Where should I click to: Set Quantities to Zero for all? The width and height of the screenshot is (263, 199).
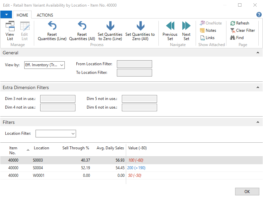tap(140, 31)
